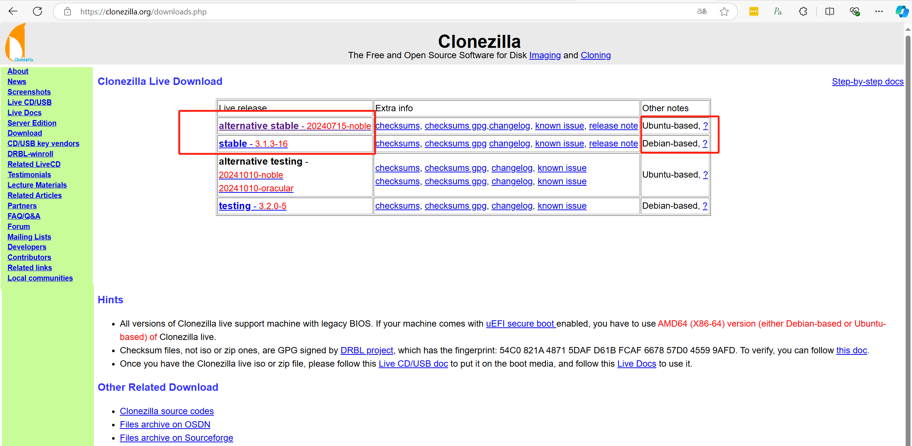Open Copilot sidebar icon

click(902, 11)
